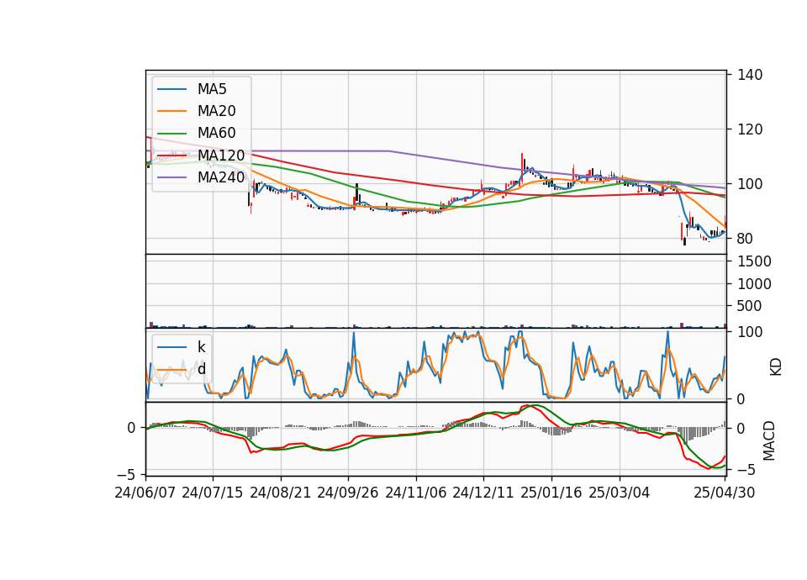This screenshot has width=807, height=580.
Task: Click the 120 price axis tick
Action: click(x=750, y=129)
